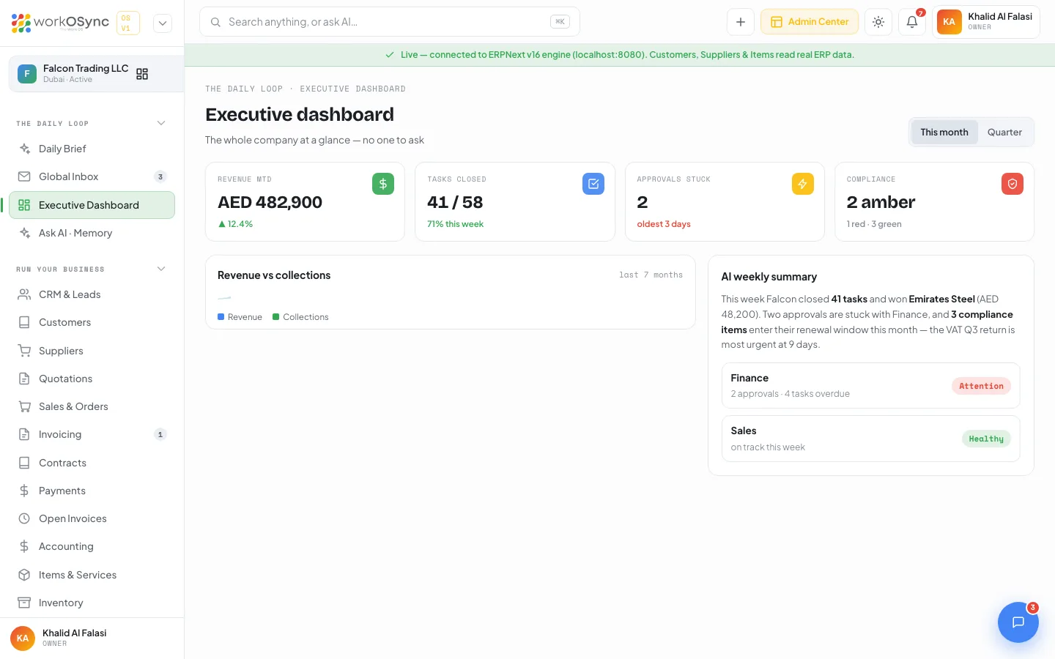The image size is (1055, 659).
Task: Open Accounting in the sidebar
Action: (x=92, y=546)
